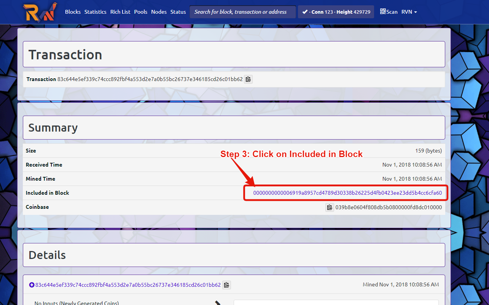Image resolution: width=489 pixels, height=305 pixels.
Task: Copy the transaction ID using the clipboard icon
Action: 248,79
